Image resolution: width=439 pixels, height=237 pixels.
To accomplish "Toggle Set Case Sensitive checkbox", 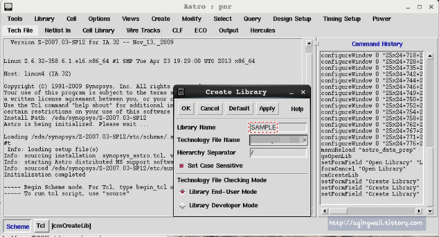I will (181, 166).
